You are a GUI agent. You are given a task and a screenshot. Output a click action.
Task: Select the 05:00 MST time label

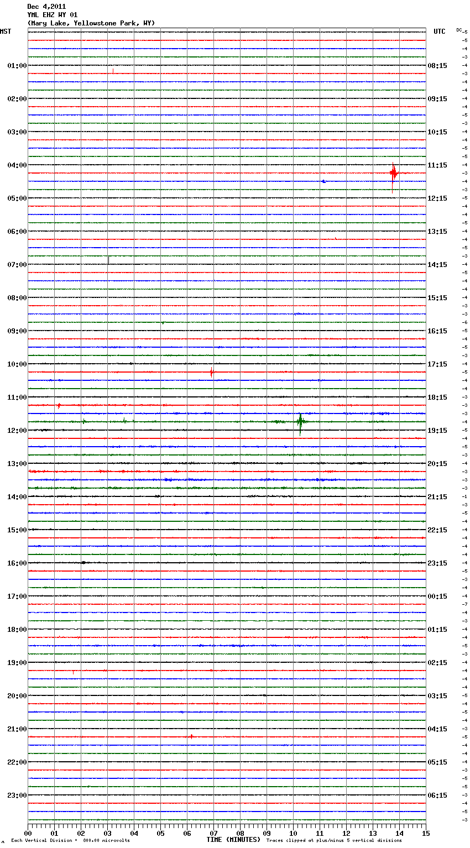point(17,198)
